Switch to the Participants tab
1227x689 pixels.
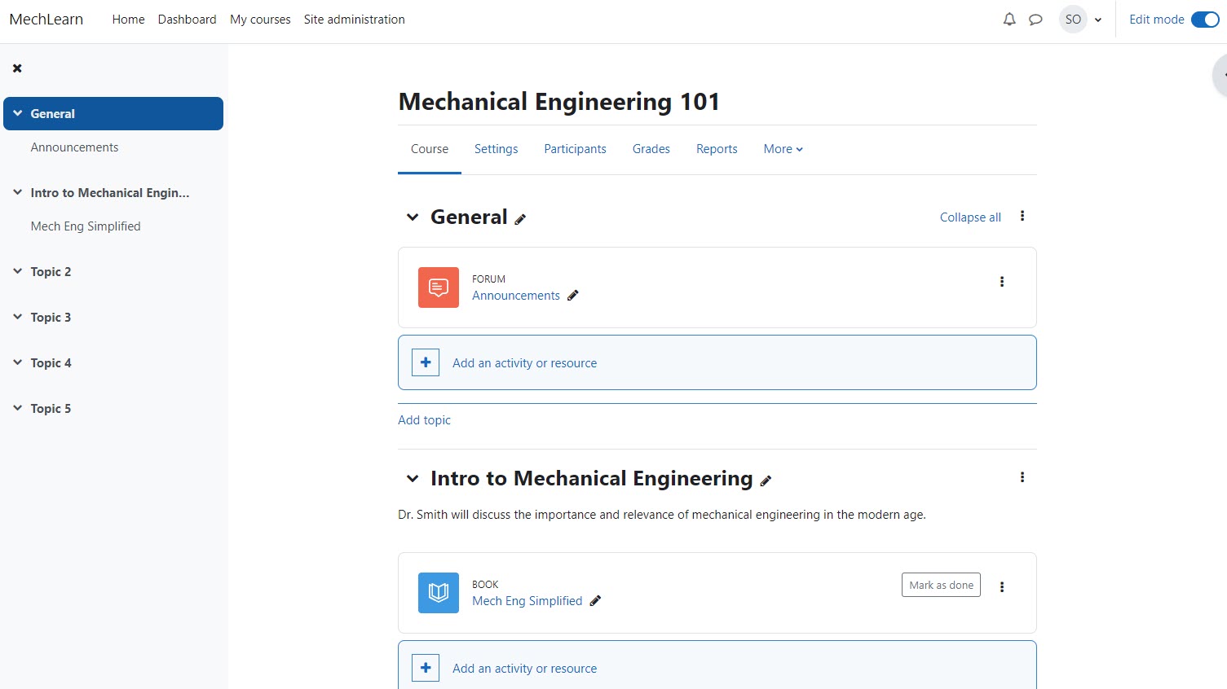pos(575,149)
